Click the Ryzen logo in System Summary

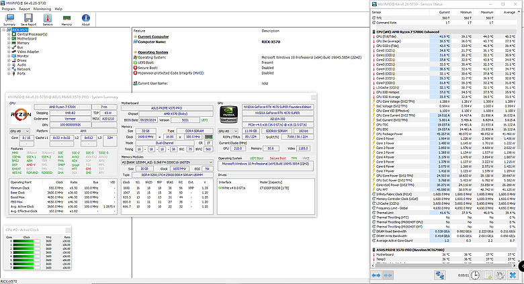[21, 115]
